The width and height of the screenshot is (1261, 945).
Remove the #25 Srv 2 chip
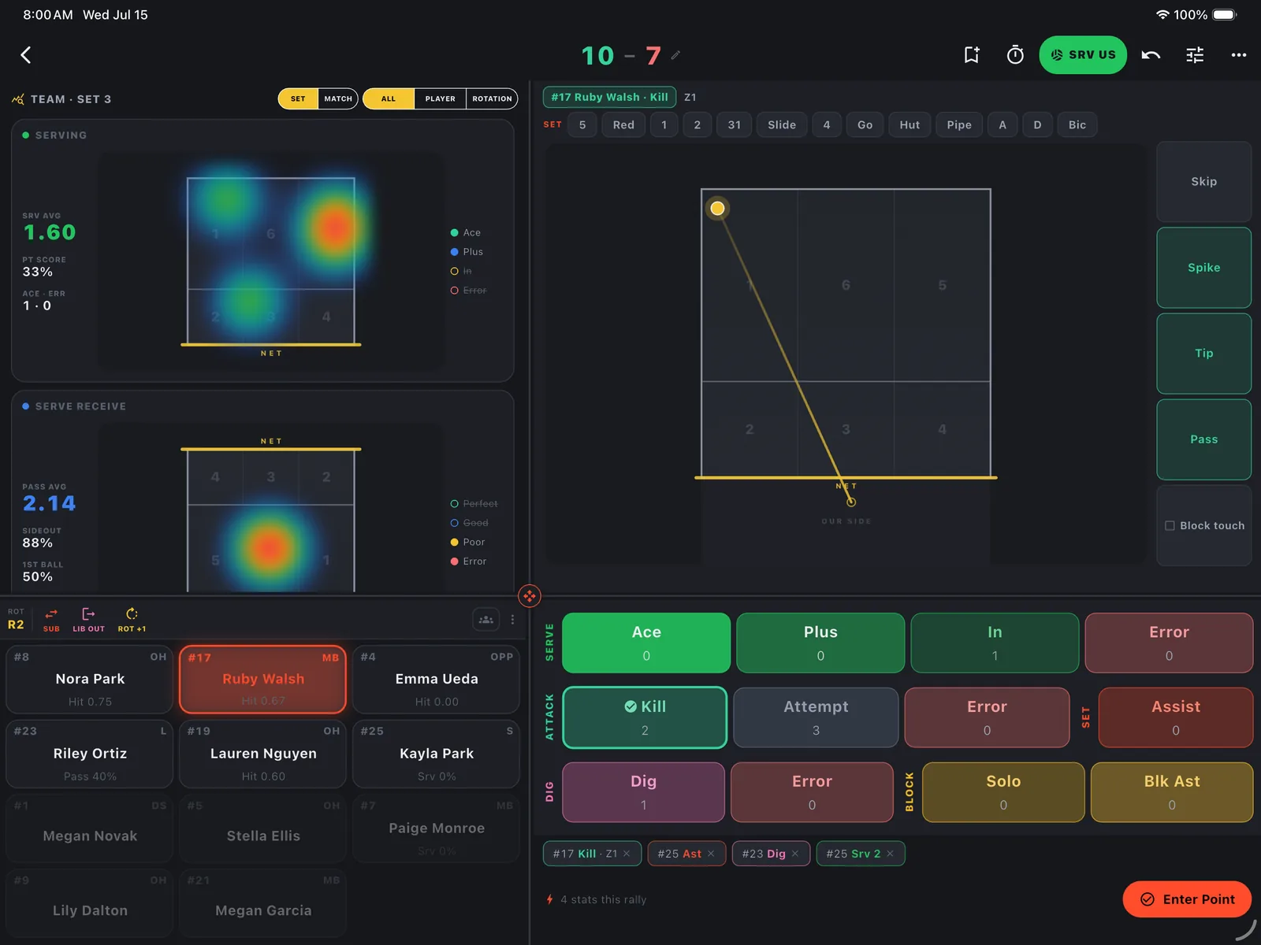[890, 854]
